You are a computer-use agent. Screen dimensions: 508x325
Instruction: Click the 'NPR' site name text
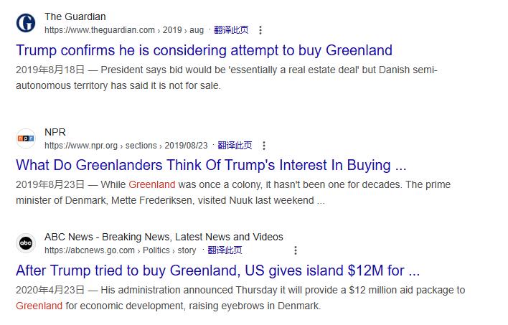pyautogui.click(x=55, y=132)
